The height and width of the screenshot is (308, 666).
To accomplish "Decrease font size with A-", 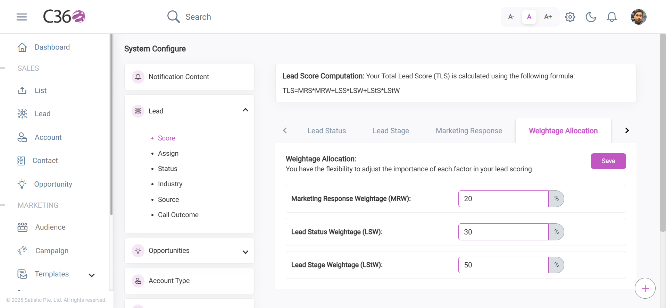I will (511, 17).
